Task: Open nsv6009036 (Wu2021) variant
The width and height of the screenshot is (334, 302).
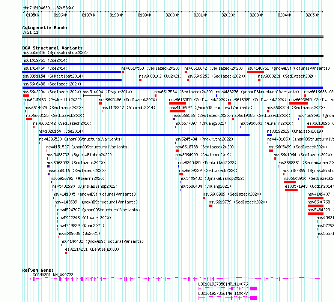Action: 79,233
